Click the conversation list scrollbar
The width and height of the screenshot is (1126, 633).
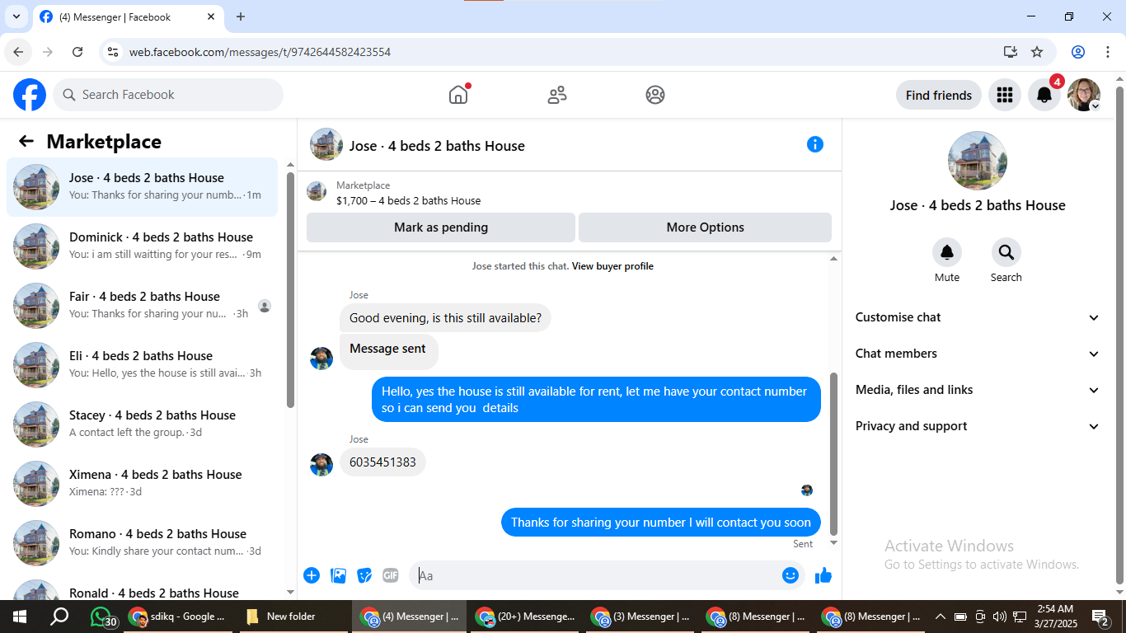(x=290, y=290)
